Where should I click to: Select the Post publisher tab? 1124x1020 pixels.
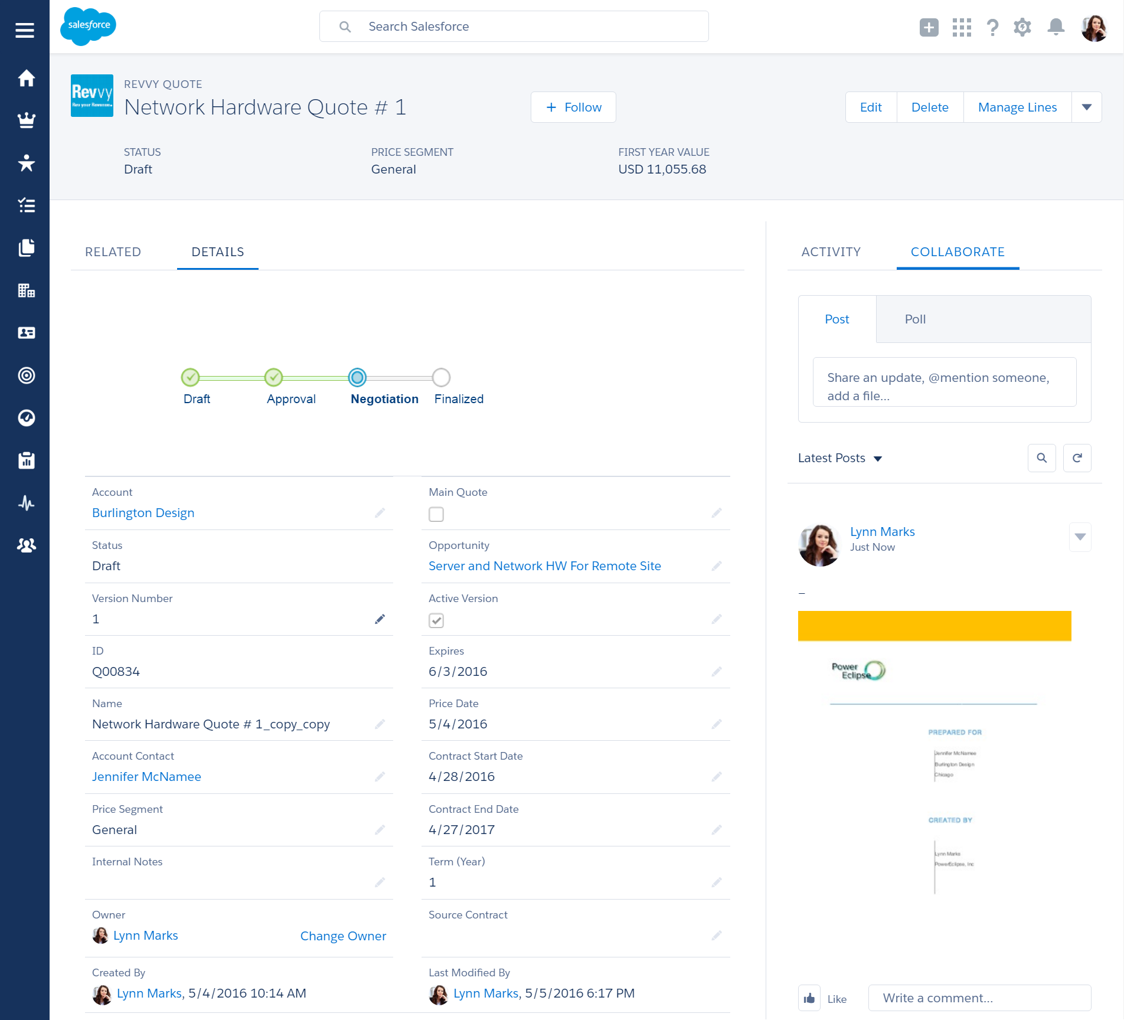[837, 319]
